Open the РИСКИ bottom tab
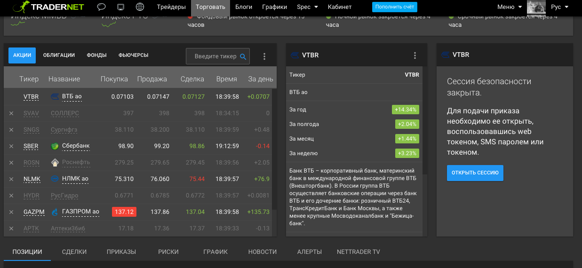The height and width of the screenshot is (268, 582). click(x=168, y=252)
